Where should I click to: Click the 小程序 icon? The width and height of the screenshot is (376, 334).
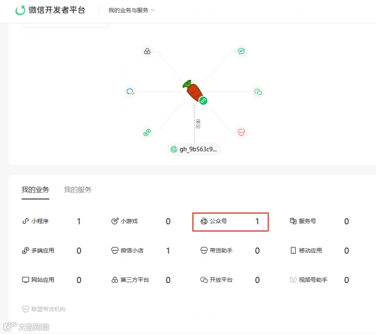coord(25,221)
